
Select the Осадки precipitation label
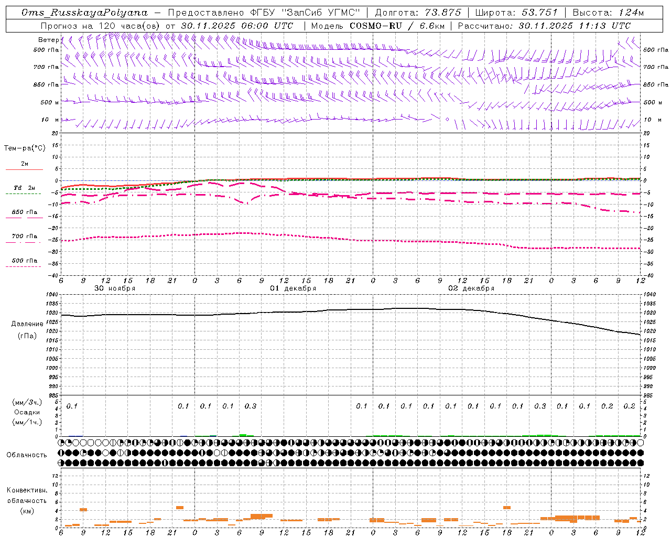(x=27, y=412)
